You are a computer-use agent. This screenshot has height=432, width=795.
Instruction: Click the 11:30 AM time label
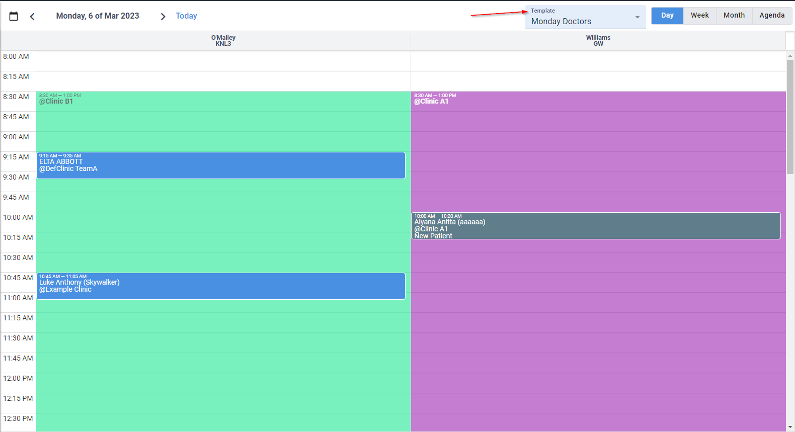pos(18,338)
